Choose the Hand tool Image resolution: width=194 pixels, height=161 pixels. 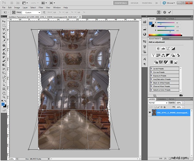pos(4,93)
